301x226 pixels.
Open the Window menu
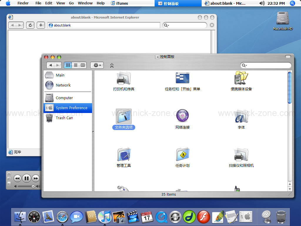pyautogui.click(x=85, y=3)
